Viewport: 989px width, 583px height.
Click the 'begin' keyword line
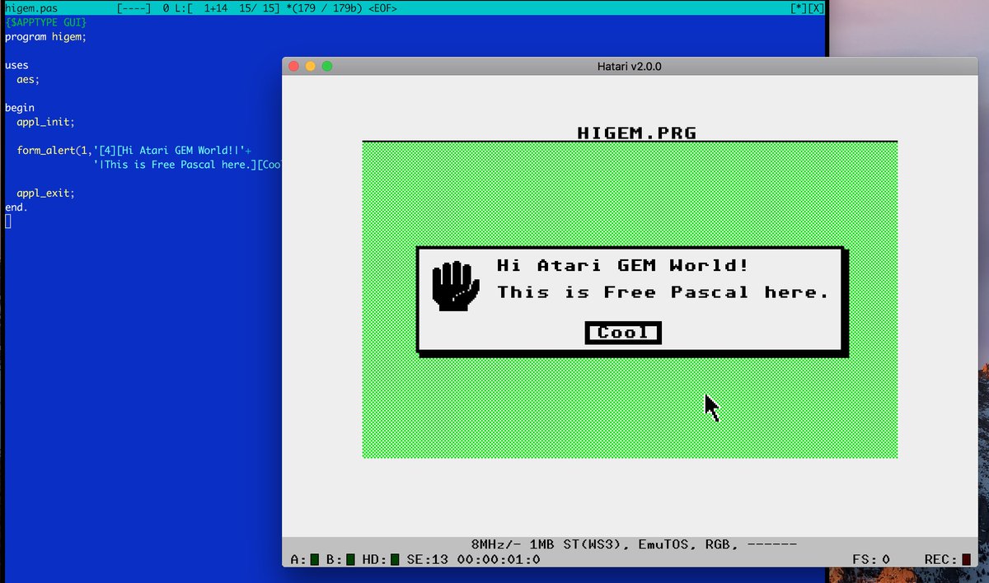coord(20,108)
